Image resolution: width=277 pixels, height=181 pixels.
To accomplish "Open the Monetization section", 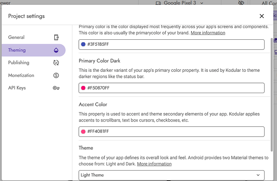I will 21,75.
